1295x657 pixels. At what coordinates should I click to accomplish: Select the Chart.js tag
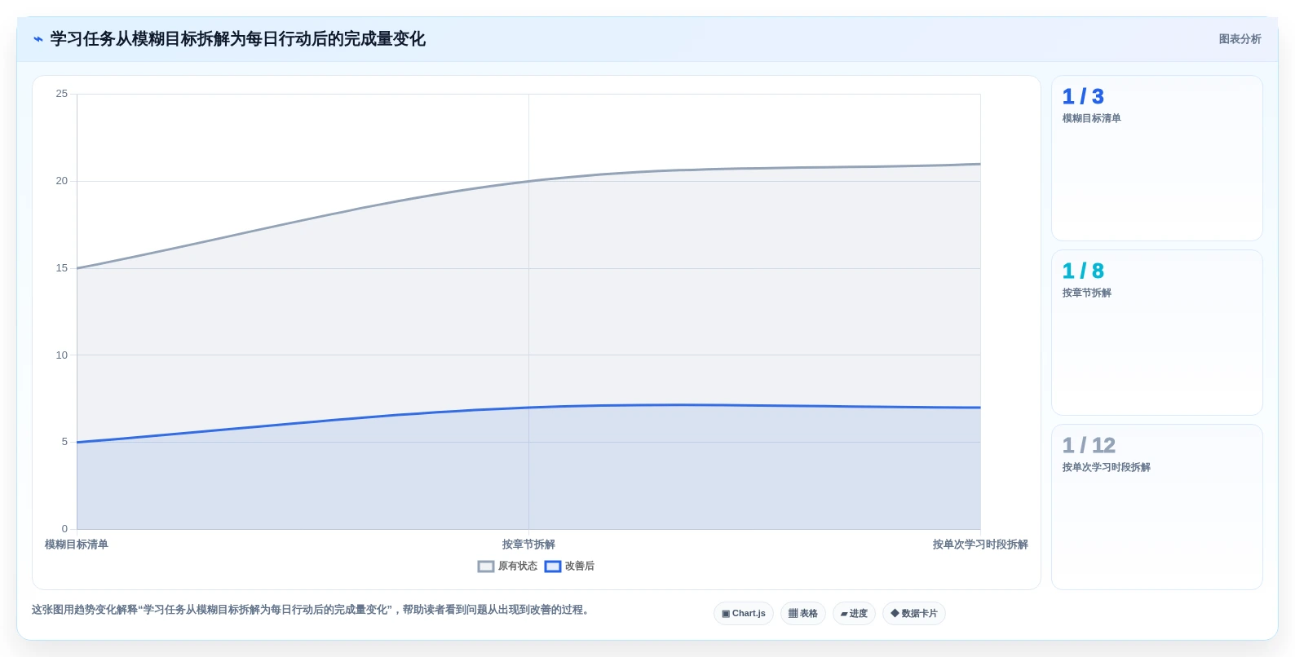pyautogui.click(x=743, y=614)
